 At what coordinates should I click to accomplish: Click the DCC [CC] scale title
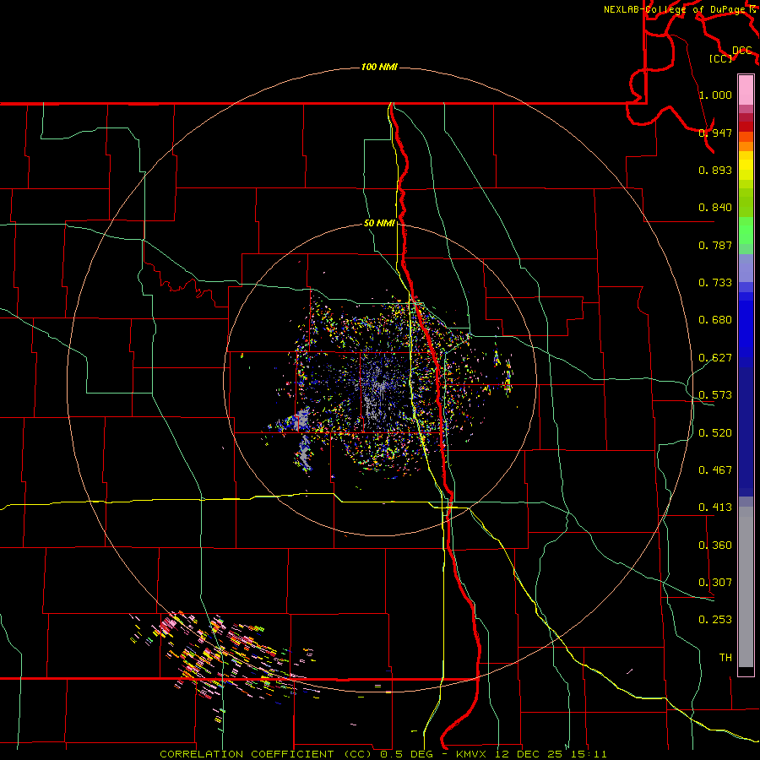(x=731, y=54)
